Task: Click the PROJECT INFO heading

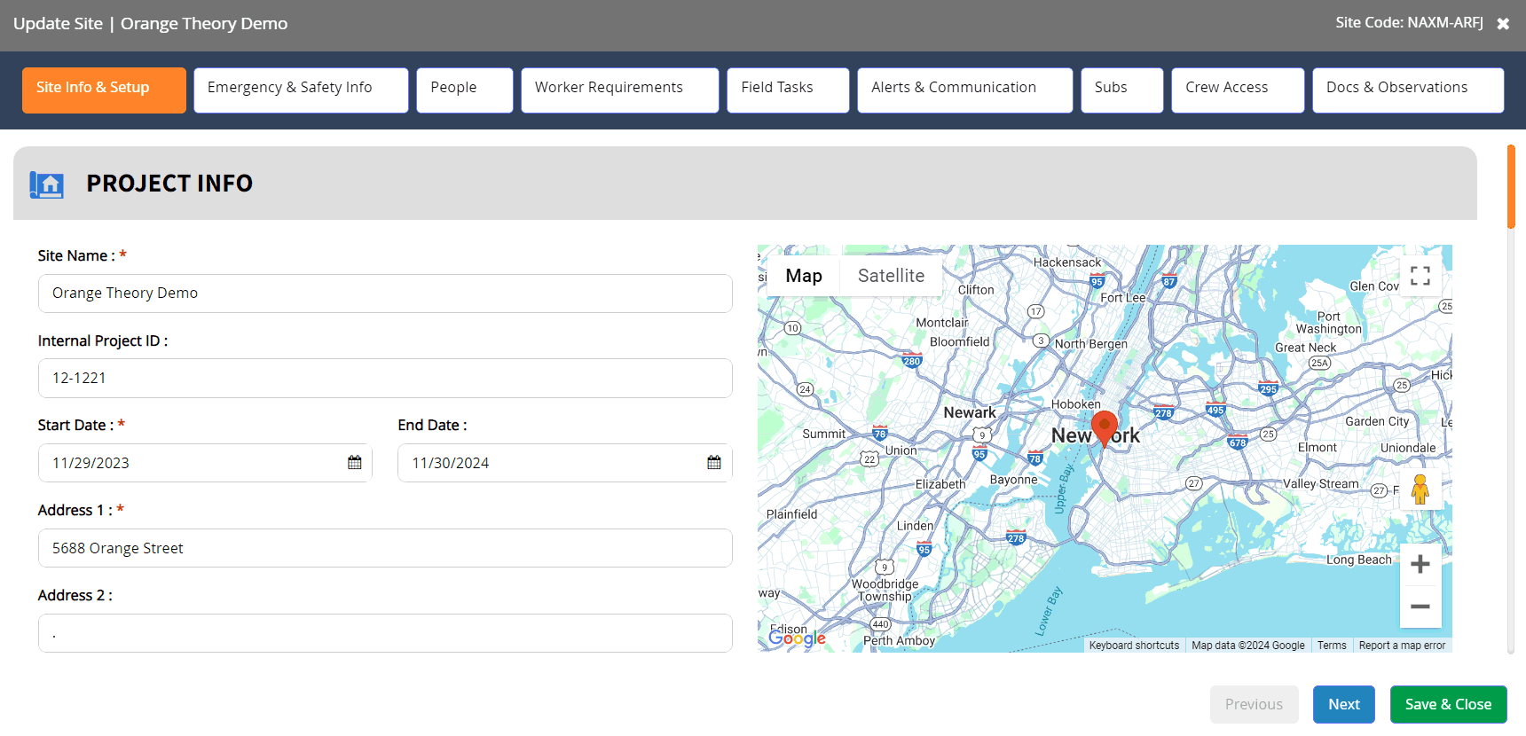Action: coord(169,184)
